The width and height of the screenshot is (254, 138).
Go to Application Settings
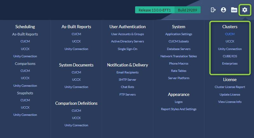click(x=179, y=34)
